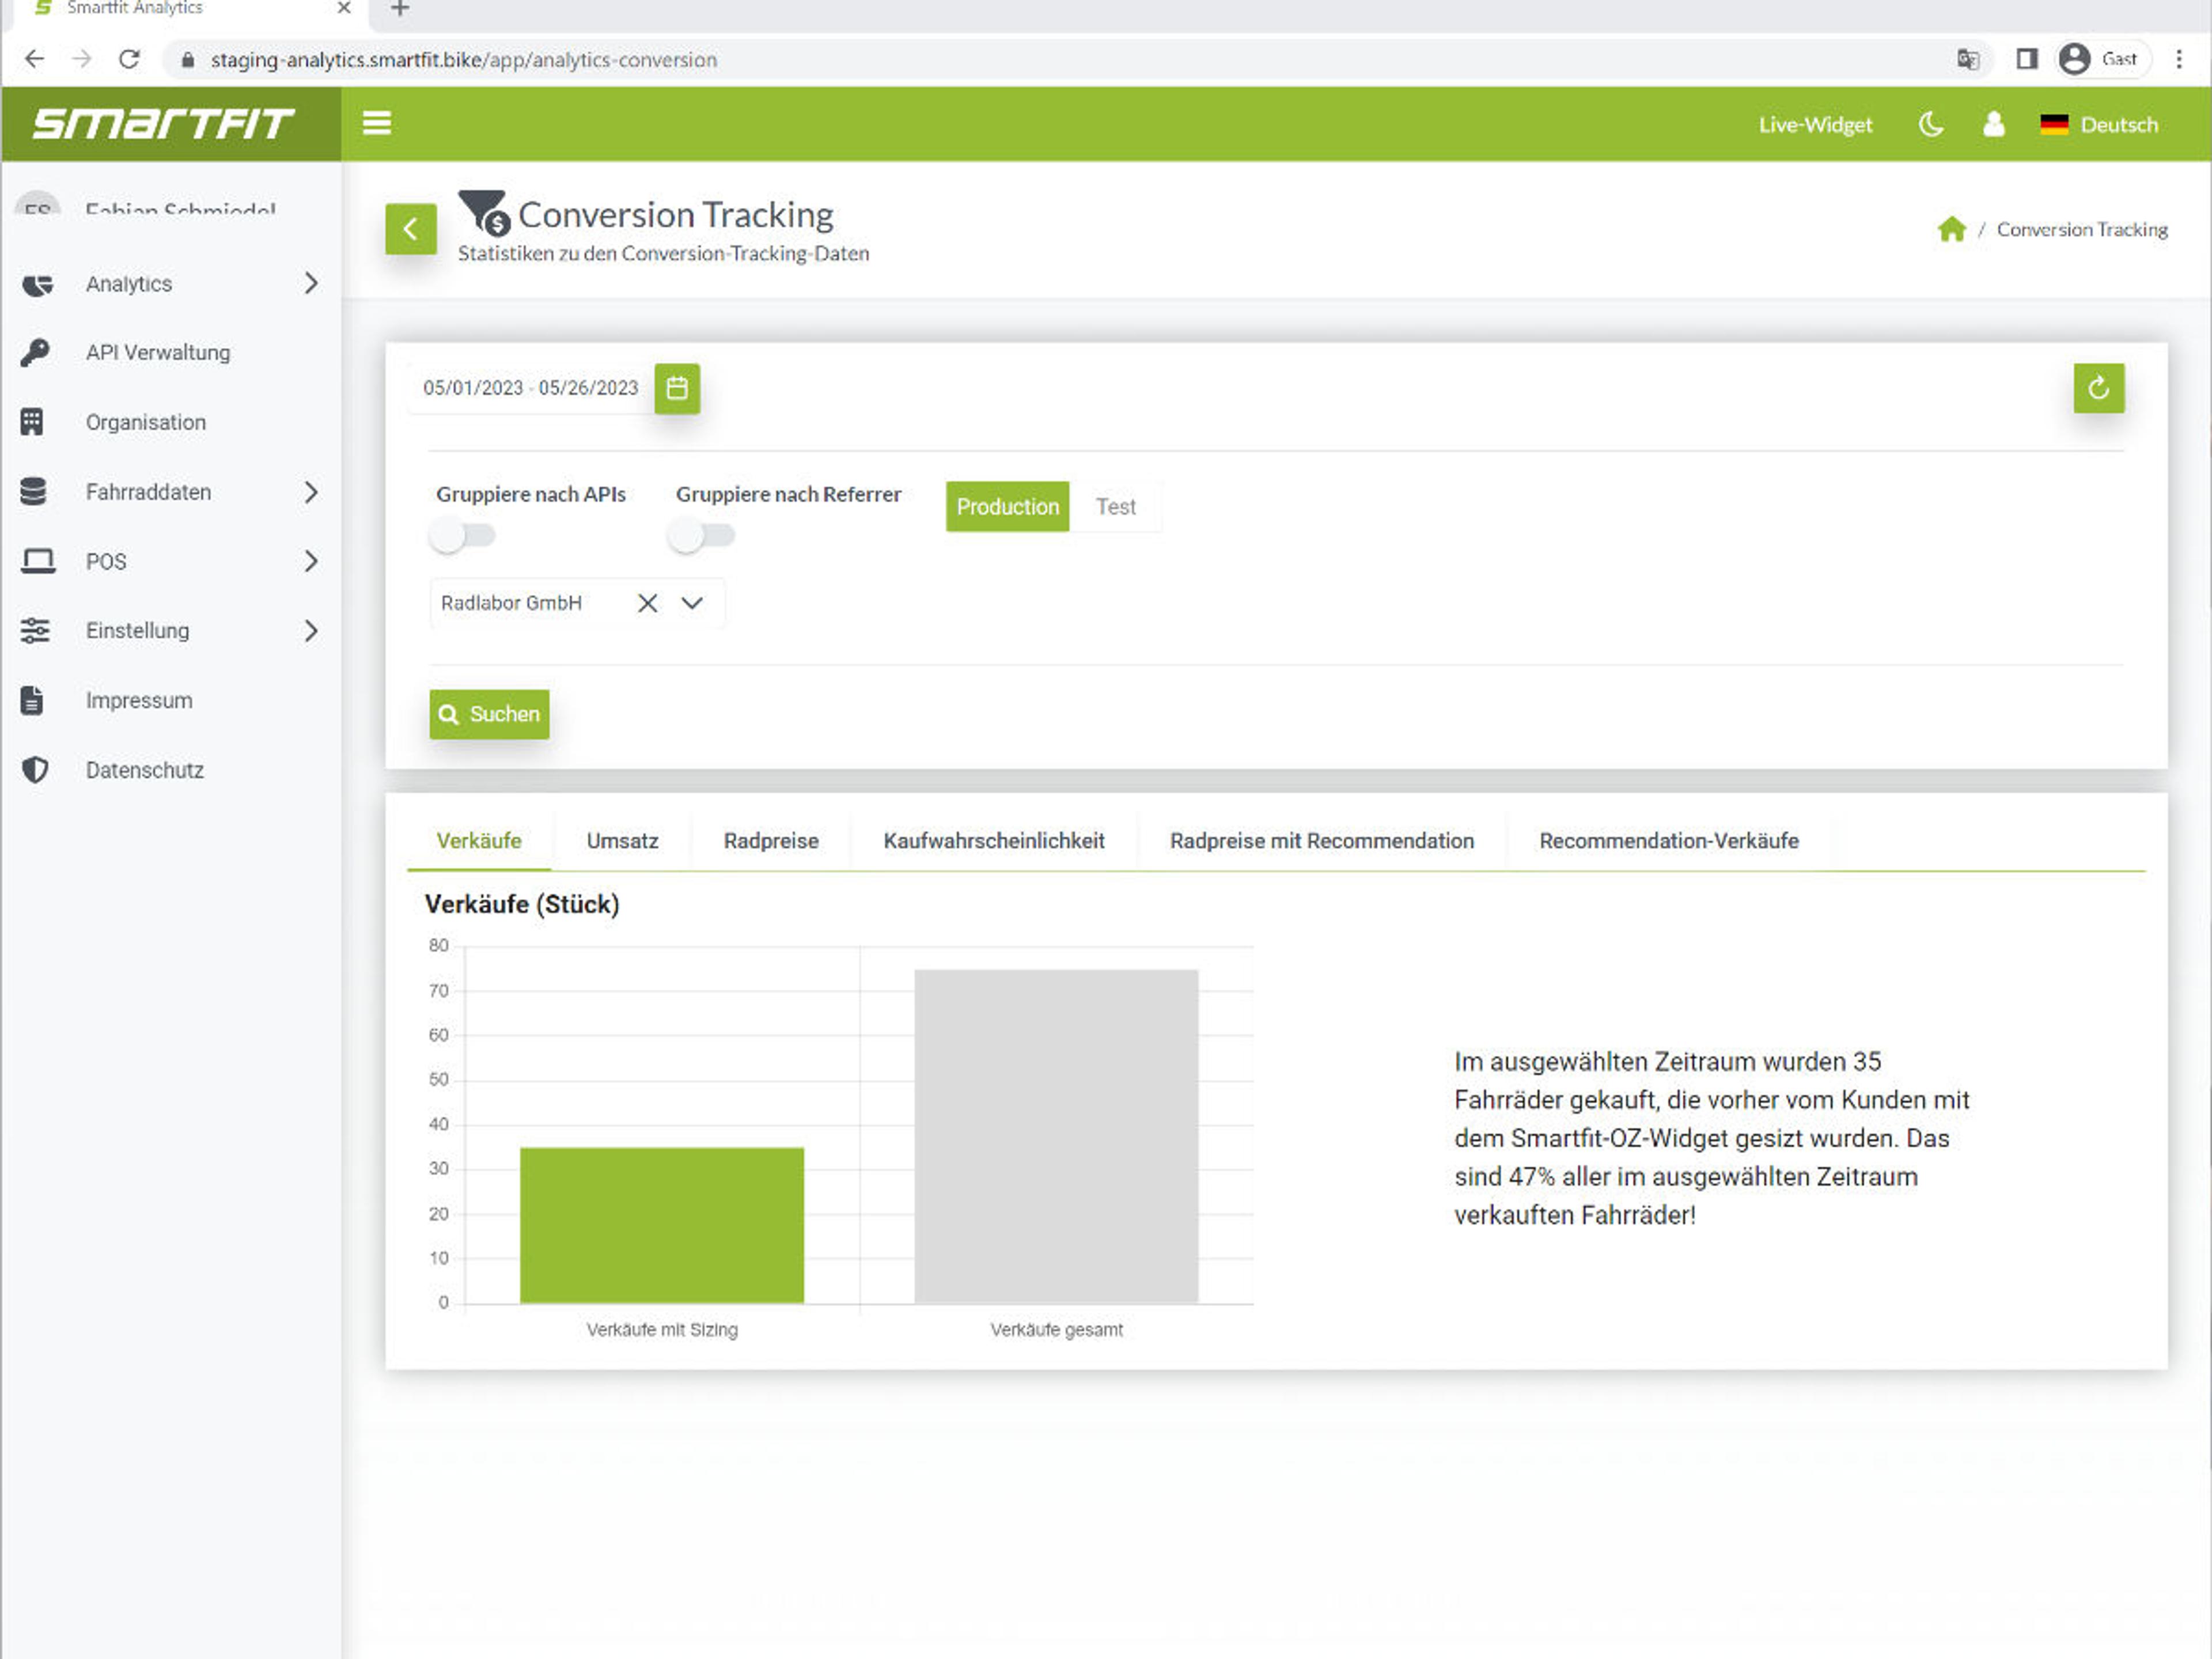Click the home breadcrumb icon
The image size is (2212, 1659).
coord(1951,230)
